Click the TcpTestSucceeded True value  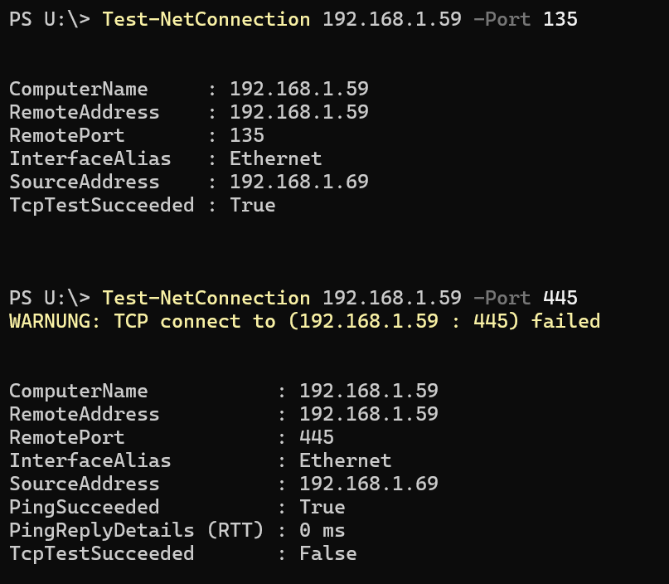tap(253, 206)
